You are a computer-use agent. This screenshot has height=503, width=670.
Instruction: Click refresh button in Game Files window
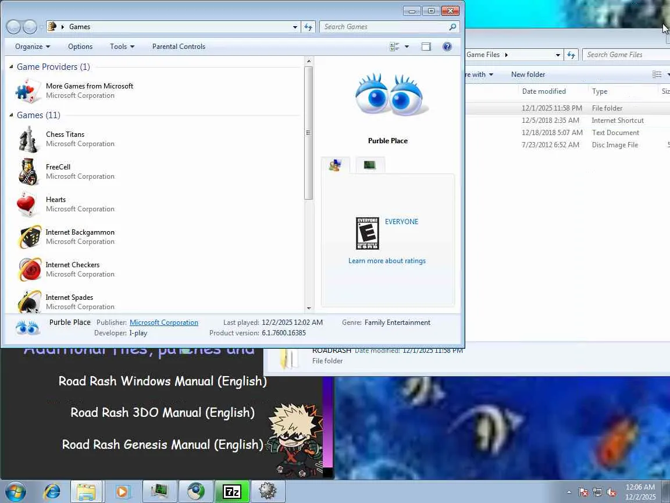coord(571,55)
